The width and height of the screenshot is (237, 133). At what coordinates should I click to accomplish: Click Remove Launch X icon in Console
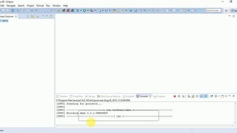point(179,96)
